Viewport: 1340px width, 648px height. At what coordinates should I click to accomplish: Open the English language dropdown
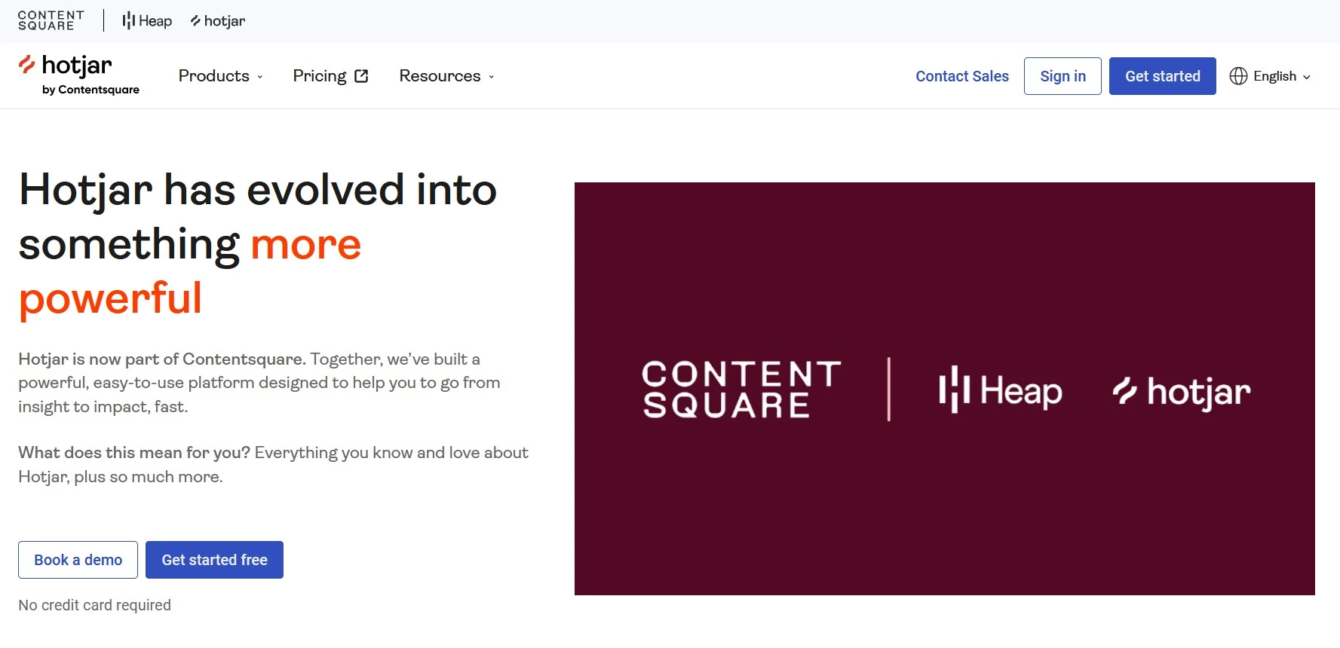[1271, 76]
